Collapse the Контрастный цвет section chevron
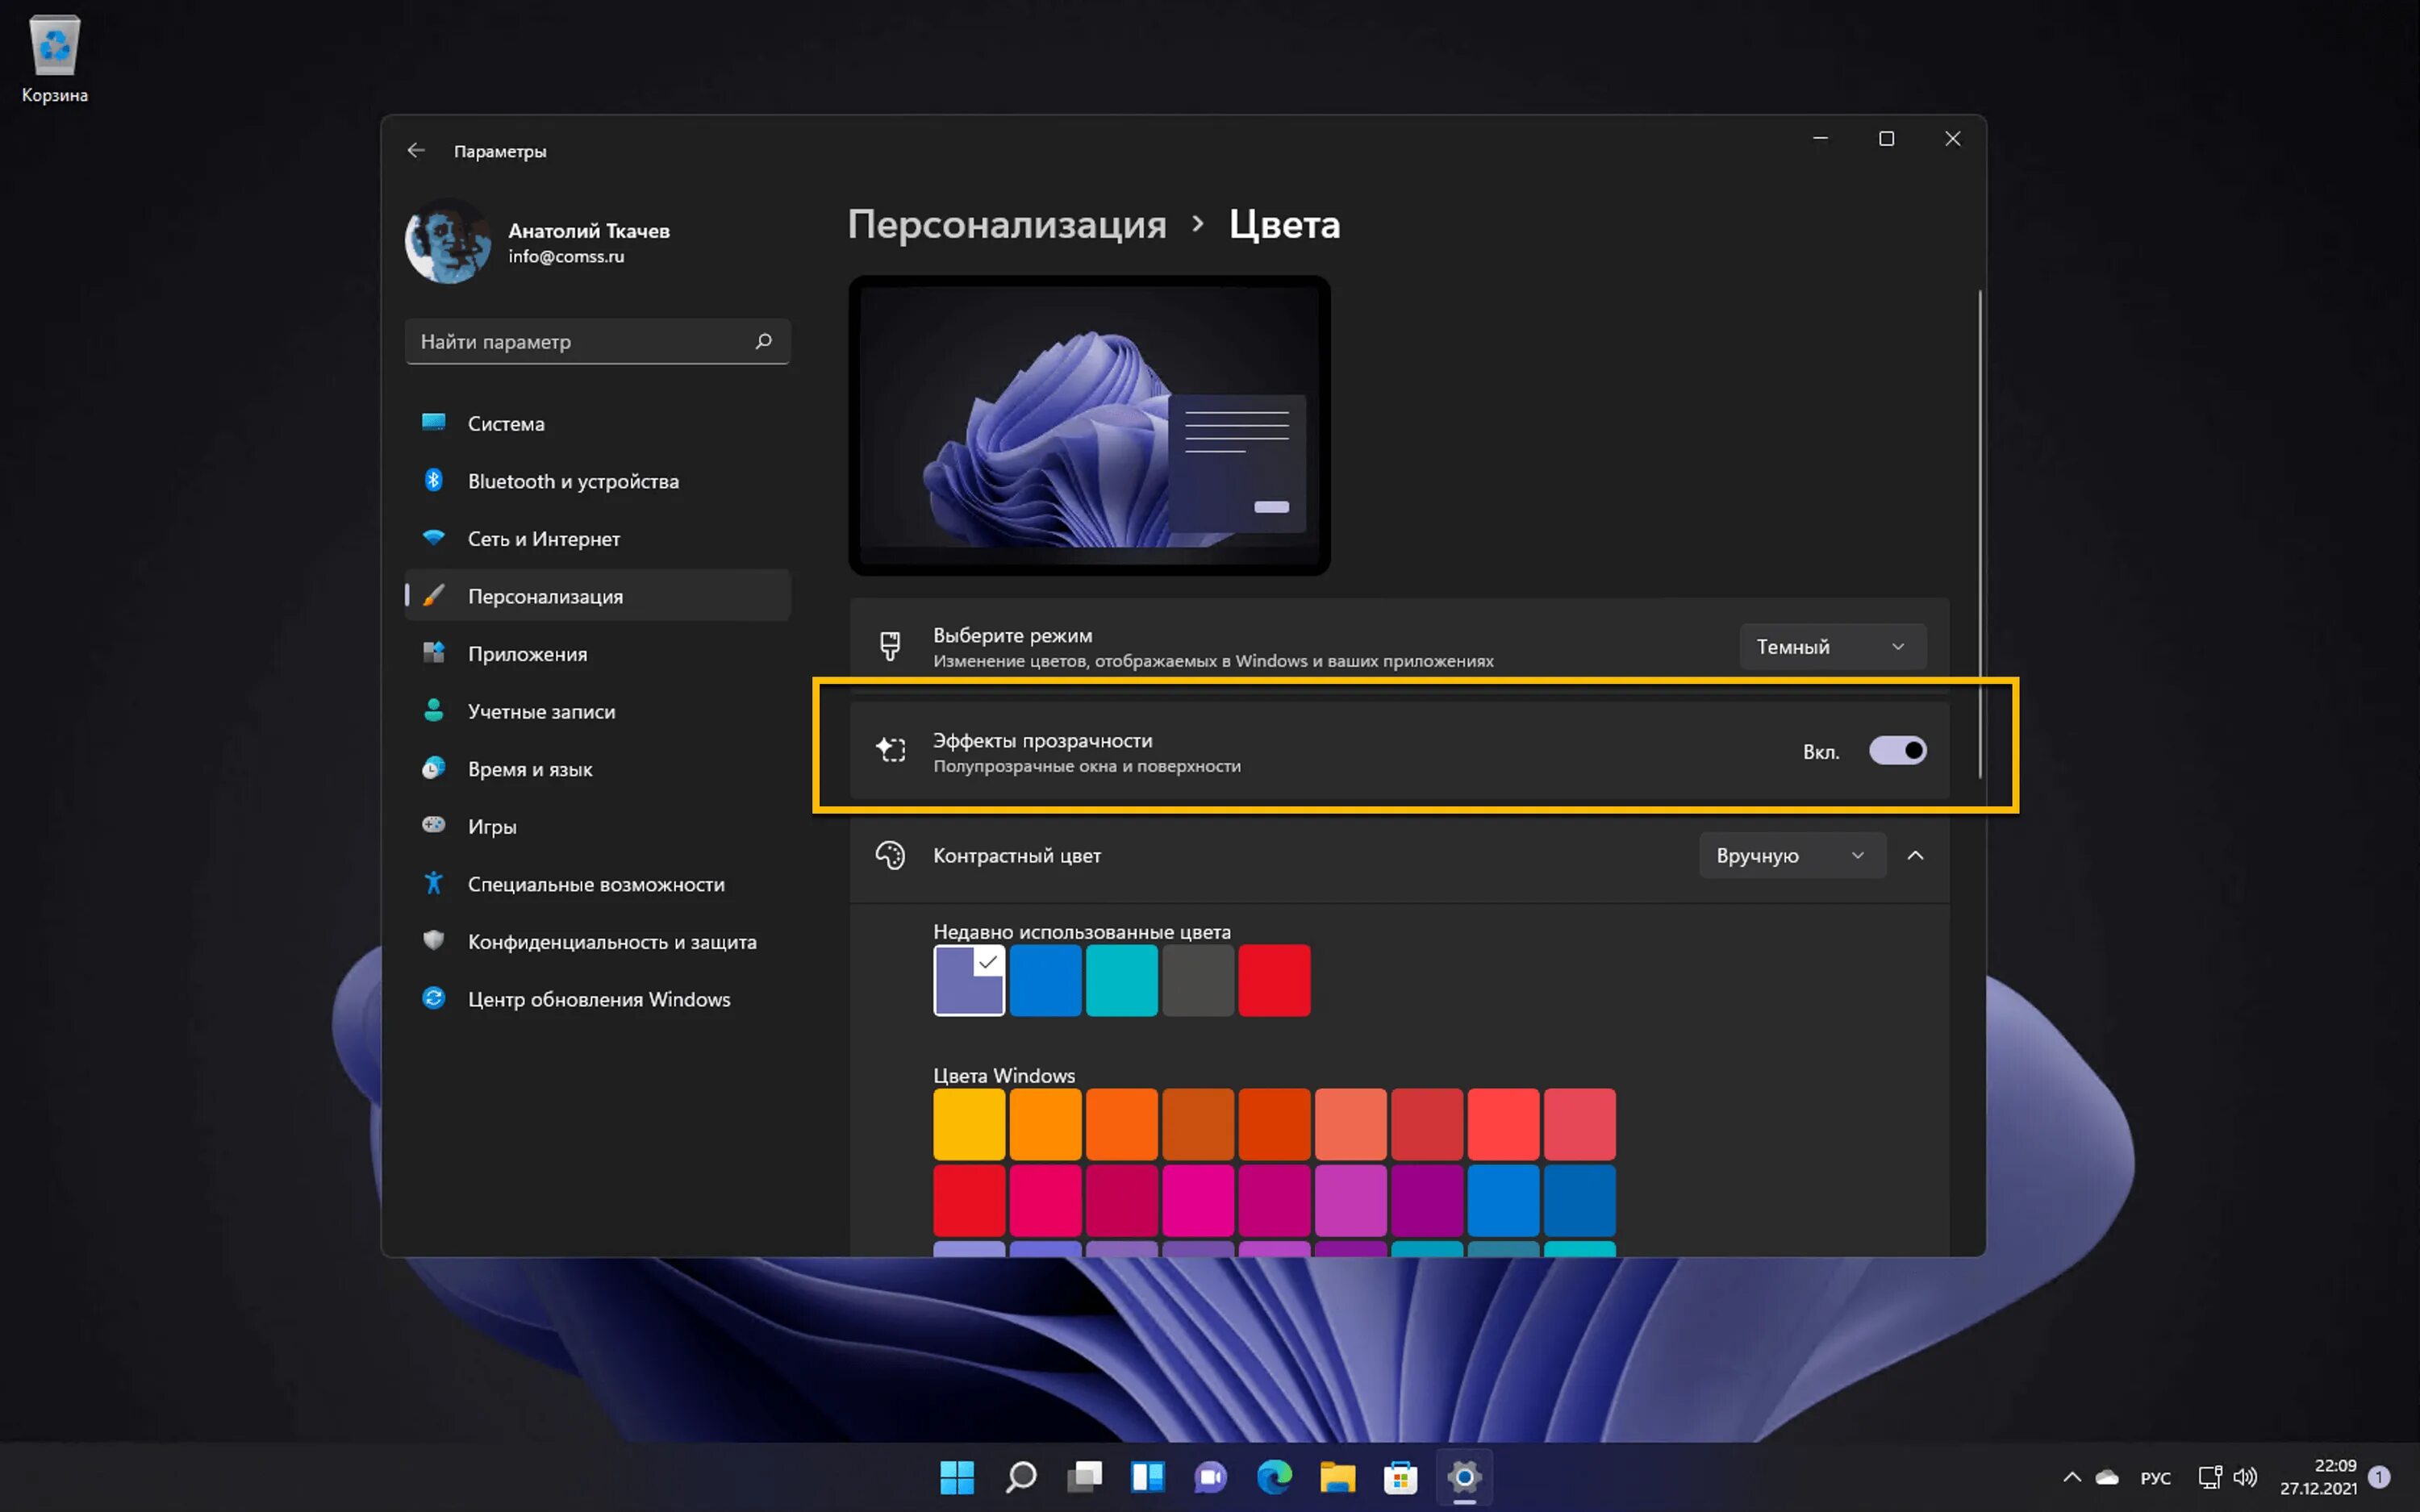The image size is (2420, 1512). 1915,856
